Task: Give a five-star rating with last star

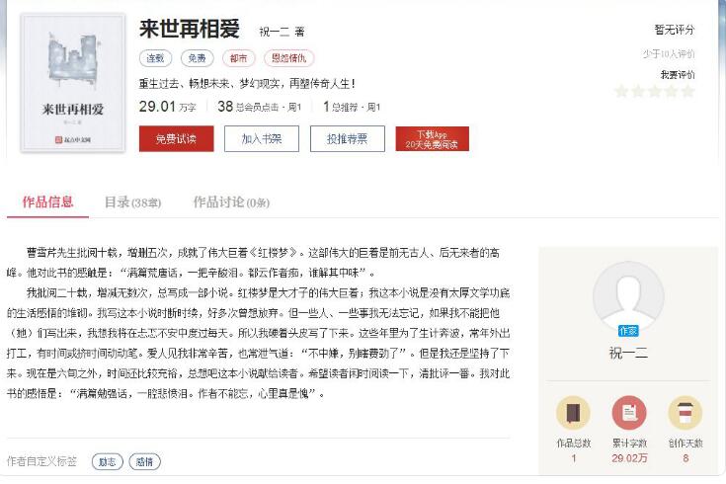Action: 688,91
